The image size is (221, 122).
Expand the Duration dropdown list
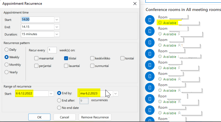pyautogui.click(x=57, y=34)
